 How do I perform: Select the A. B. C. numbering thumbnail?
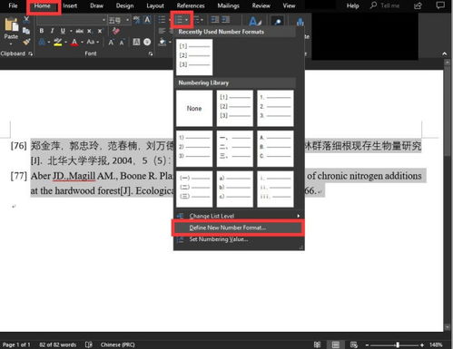coord(275,149)
